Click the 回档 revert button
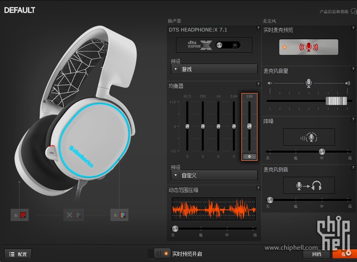This screenshot has width=357, height=262. [x=317, y=254]
